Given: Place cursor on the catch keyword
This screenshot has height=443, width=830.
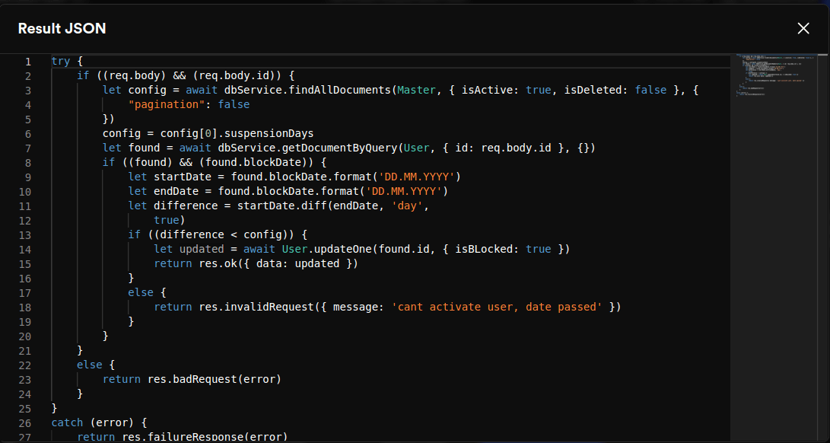Looking at the screenshot, I should [67, 422].
